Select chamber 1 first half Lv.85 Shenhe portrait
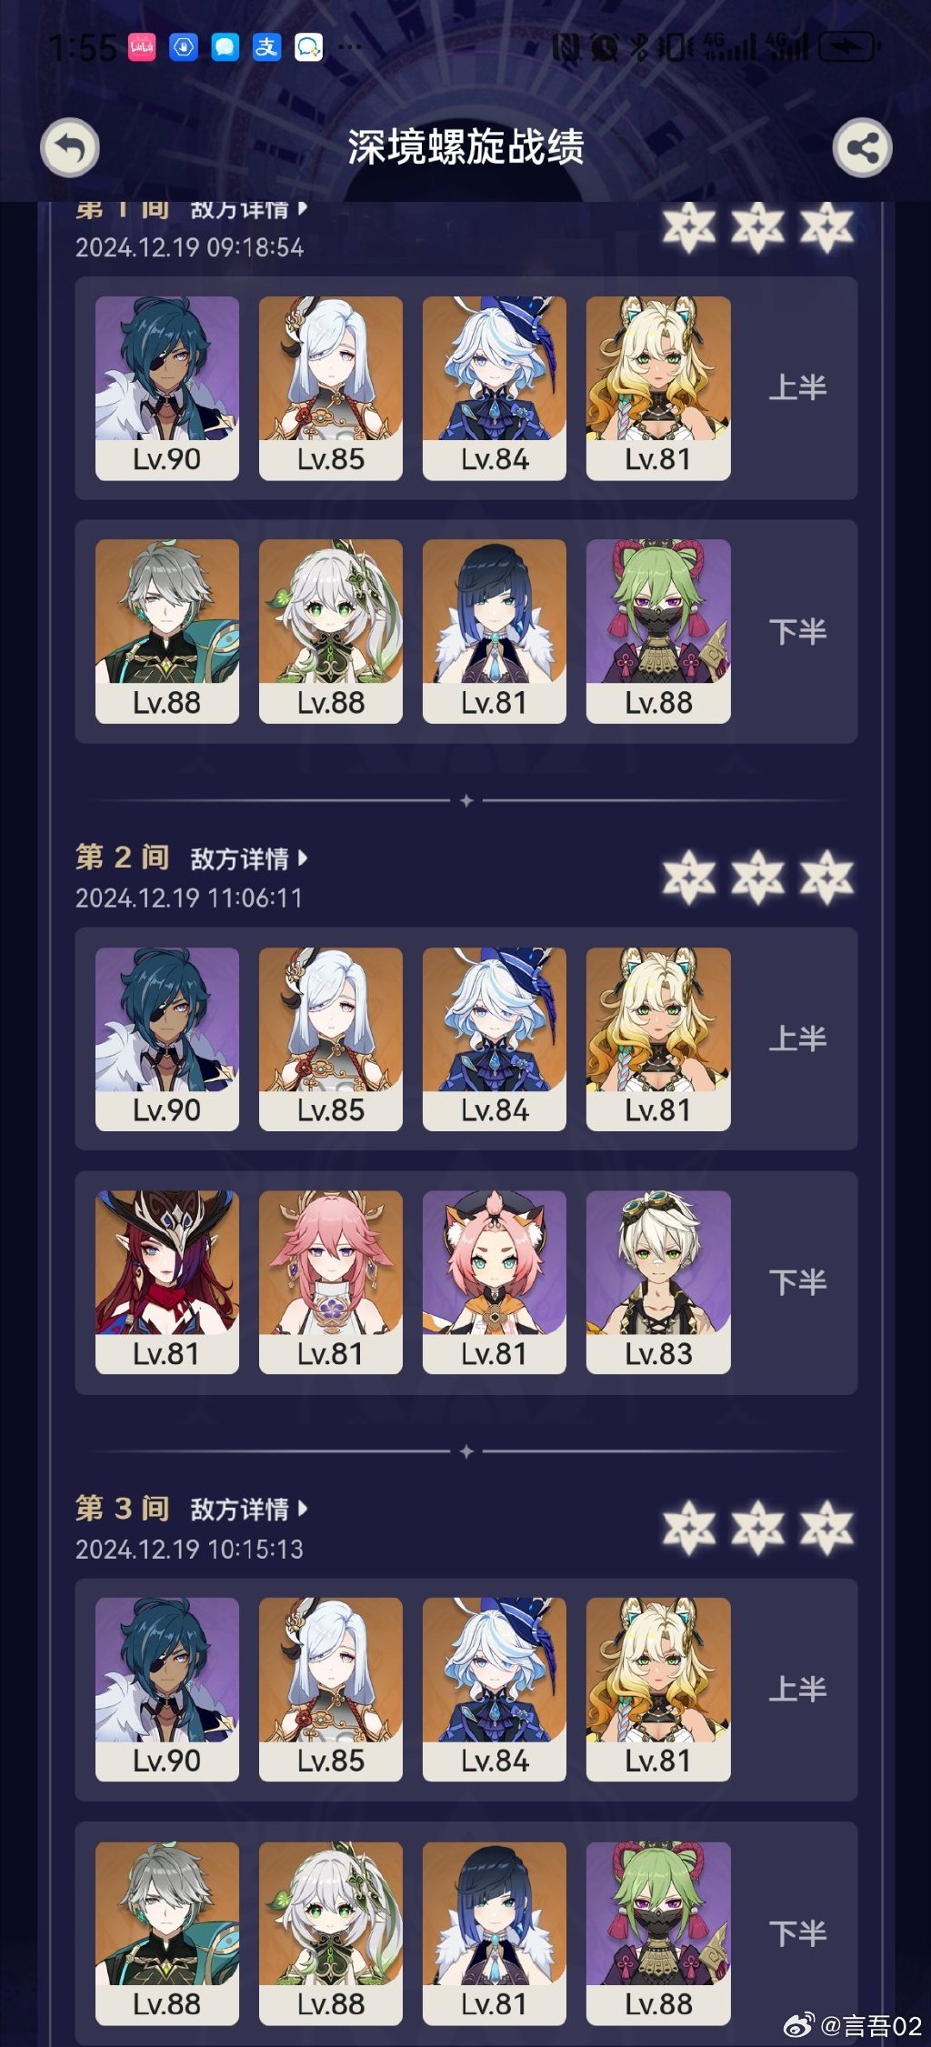The image size is (931, 2047). pyautogui.click(x=331, y=388)
